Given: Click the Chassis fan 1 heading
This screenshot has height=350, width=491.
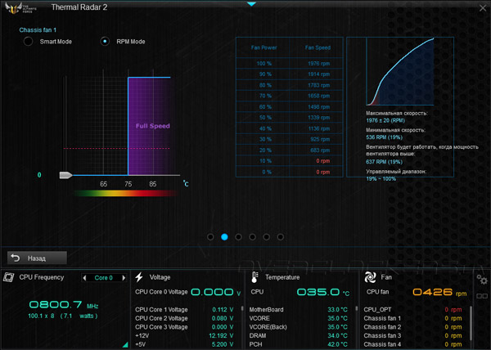Looking at the screenshot, I should tap(38, 30).
